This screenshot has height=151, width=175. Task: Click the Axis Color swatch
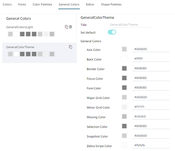[x=124, y=49]
